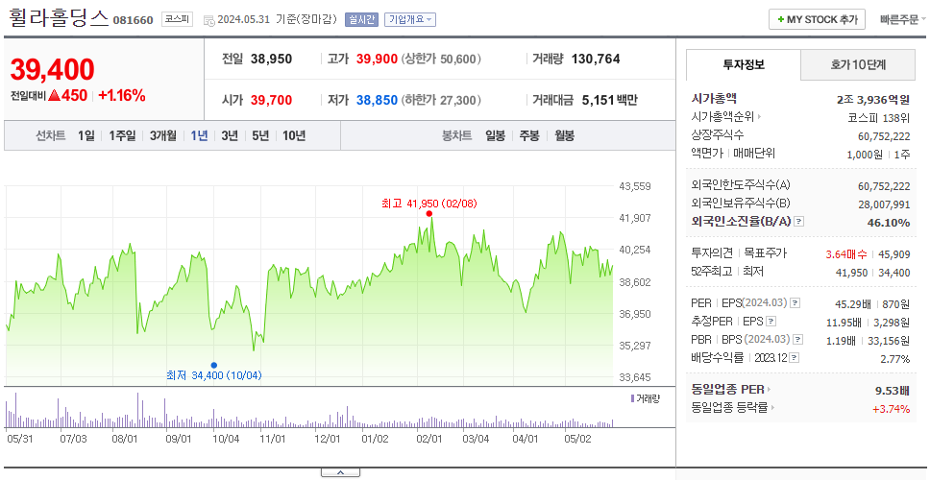Screen dimensions: 930x480
Task: Open the help icon next to 추정PER EPS
Action: 771,322
